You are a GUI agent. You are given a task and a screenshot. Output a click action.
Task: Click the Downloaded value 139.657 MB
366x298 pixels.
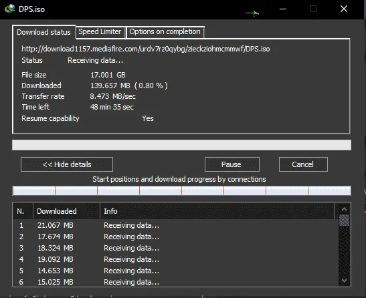pyautogui.click(x=129, y=86)
